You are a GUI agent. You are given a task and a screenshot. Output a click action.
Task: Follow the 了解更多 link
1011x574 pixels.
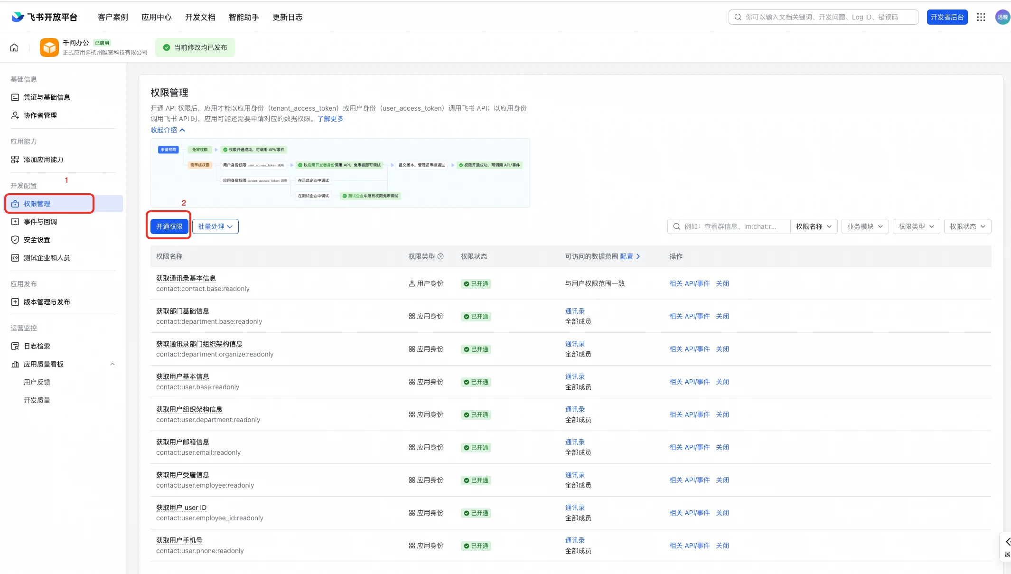(x=330, y=119)
